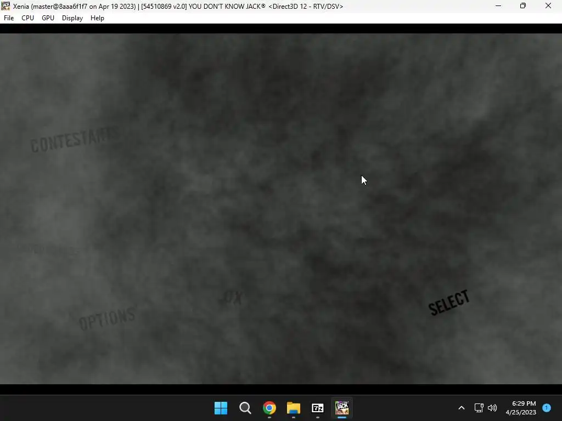Click the You Don't Know Jack taskbar icon
Screen dimensions: 562x421
342,408
